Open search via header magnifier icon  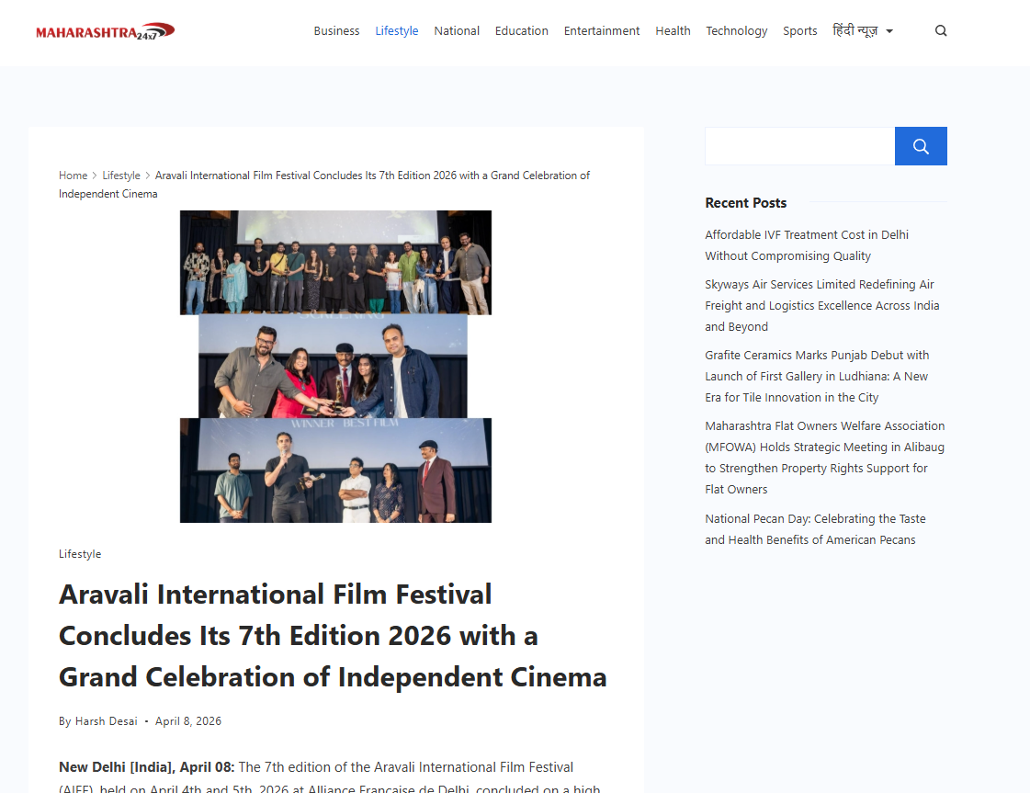coord(941,31)
